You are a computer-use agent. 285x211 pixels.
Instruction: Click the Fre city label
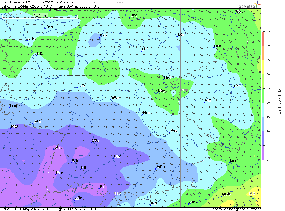[x=59, y=172]
